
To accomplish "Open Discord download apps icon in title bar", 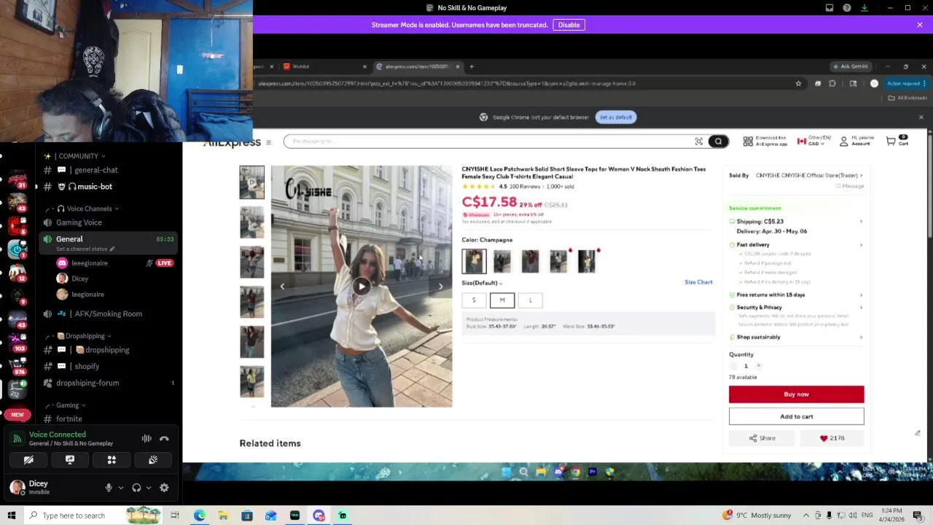I will [x=864, y=8].
